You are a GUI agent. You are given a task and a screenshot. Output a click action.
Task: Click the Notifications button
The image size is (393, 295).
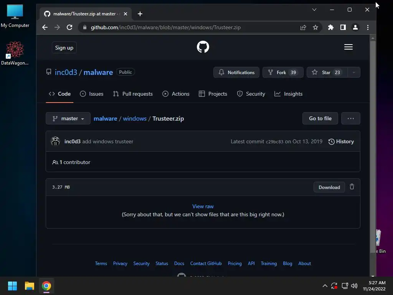pos(236,72)
